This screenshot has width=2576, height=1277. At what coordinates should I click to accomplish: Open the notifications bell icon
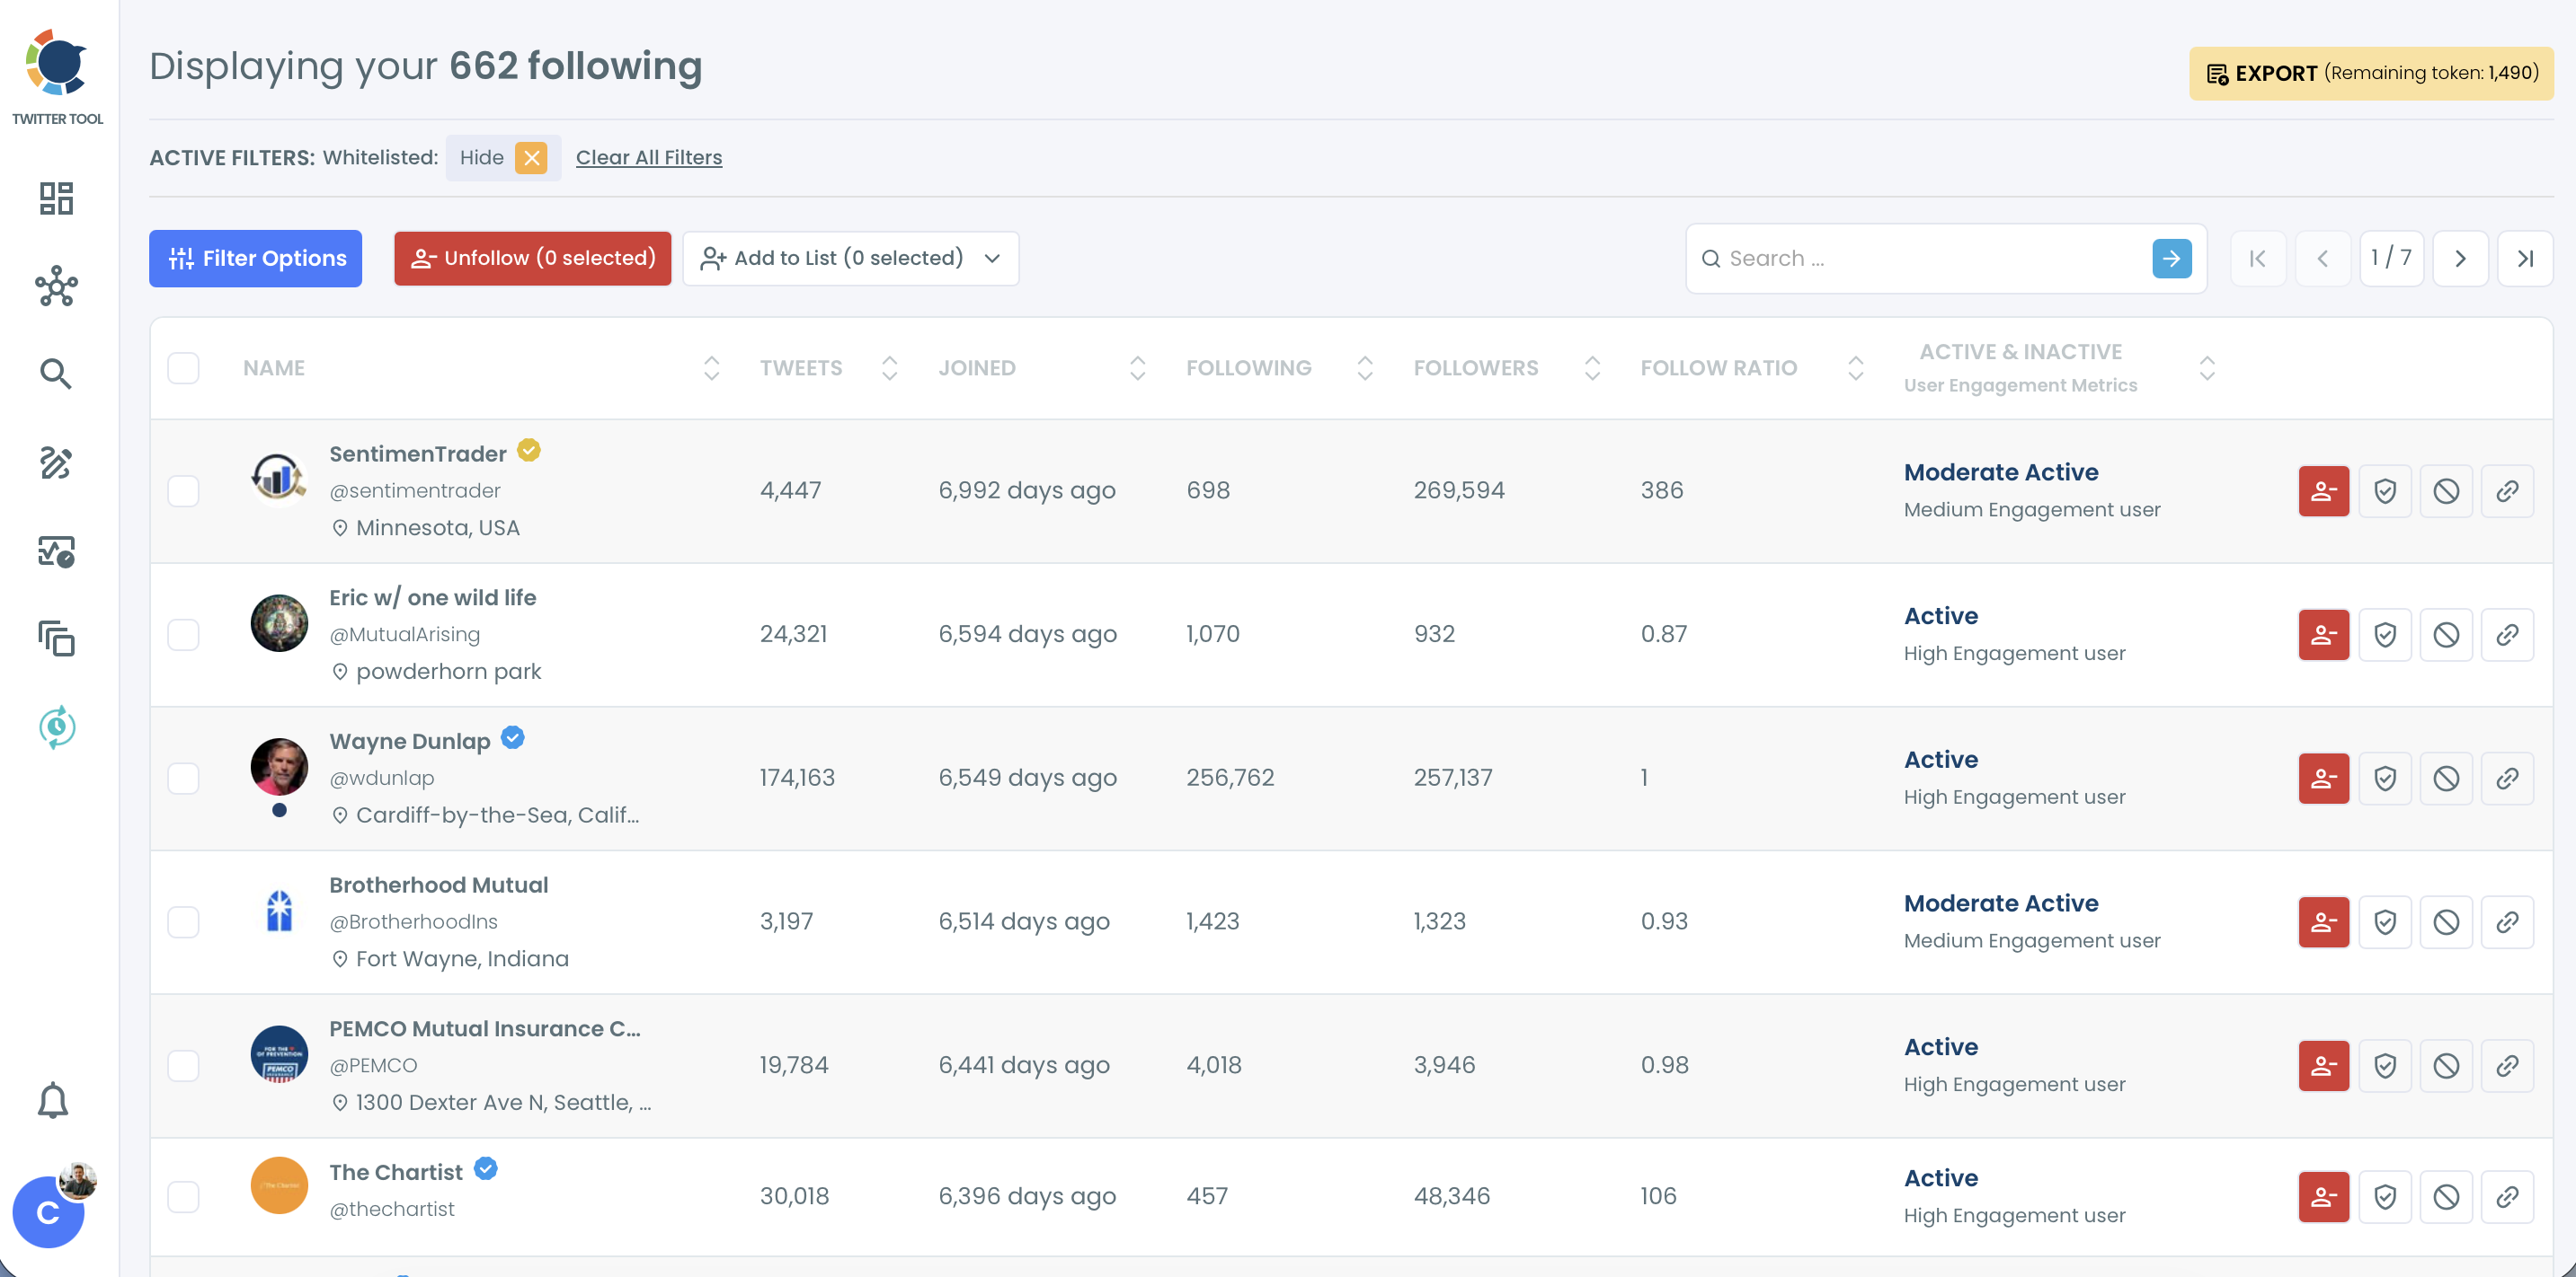53,1100
